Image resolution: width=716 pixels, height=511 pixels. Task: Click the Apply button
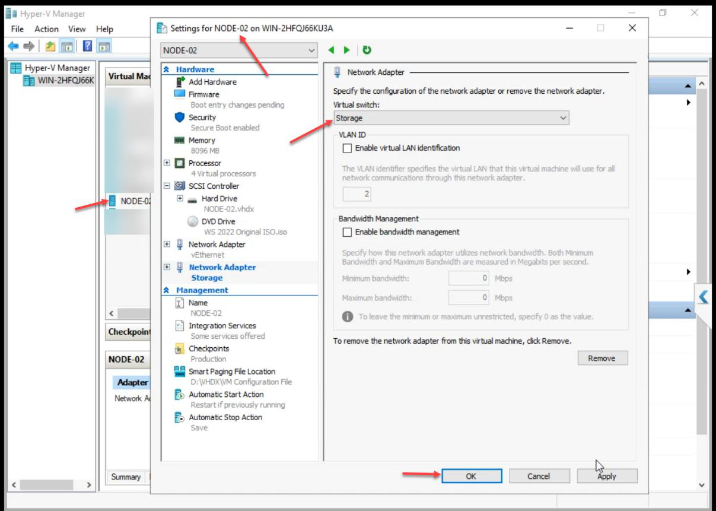click(607, 476)
